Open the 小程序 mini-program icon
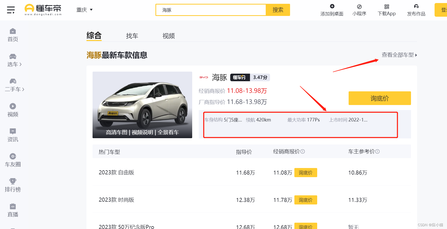The height and width of the screenshot is (229, 447). click(x=359, y=7)
